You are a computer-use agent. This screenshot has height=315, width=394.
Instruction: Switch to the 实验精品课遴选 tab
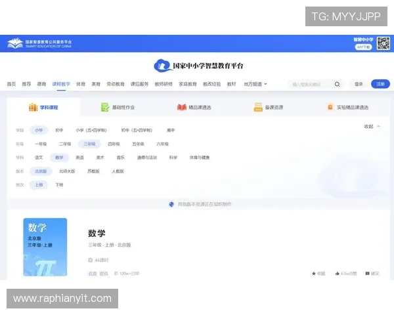coord(348,107)
